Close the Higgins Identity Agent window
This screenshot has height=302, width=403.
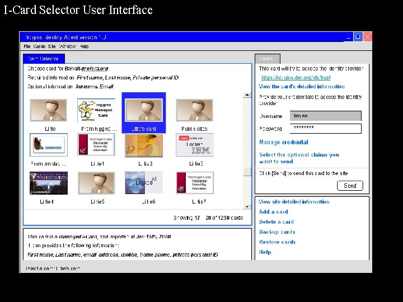pyautogui.click(x=367, y=37)
